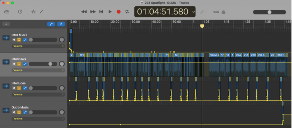Click the 30:00 ruler mark

[135, 22]
